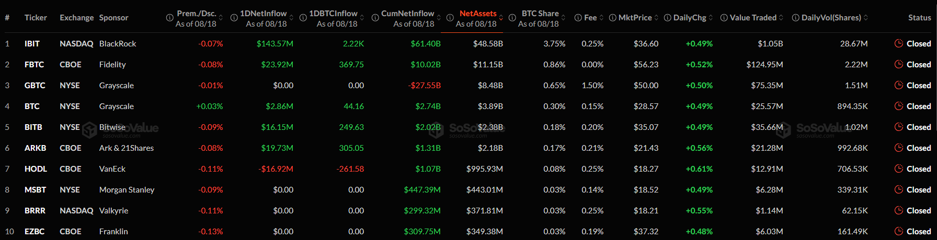Viewport: 937px width, 240px height.
Task: Select the Franklin sponsor cell
Action: [x=113, y=232]
